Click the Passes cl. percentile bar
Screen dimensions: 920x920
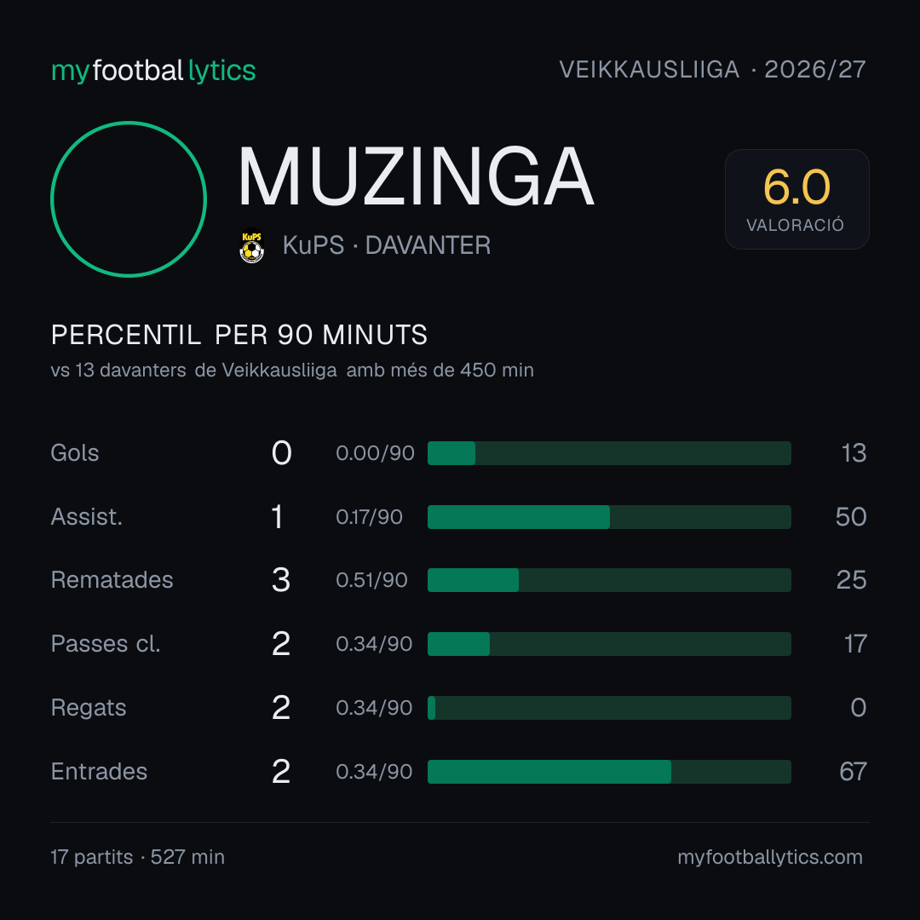point(609,644)
